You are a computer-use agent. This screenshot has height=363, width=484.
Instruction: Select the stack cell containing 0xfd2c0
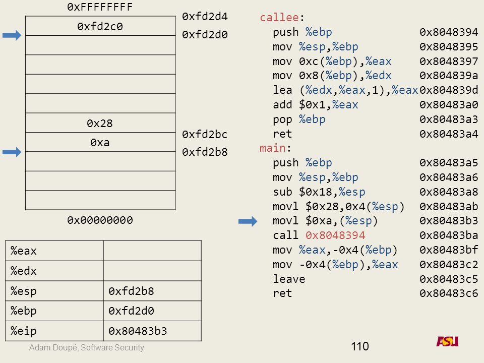(100, 26)
